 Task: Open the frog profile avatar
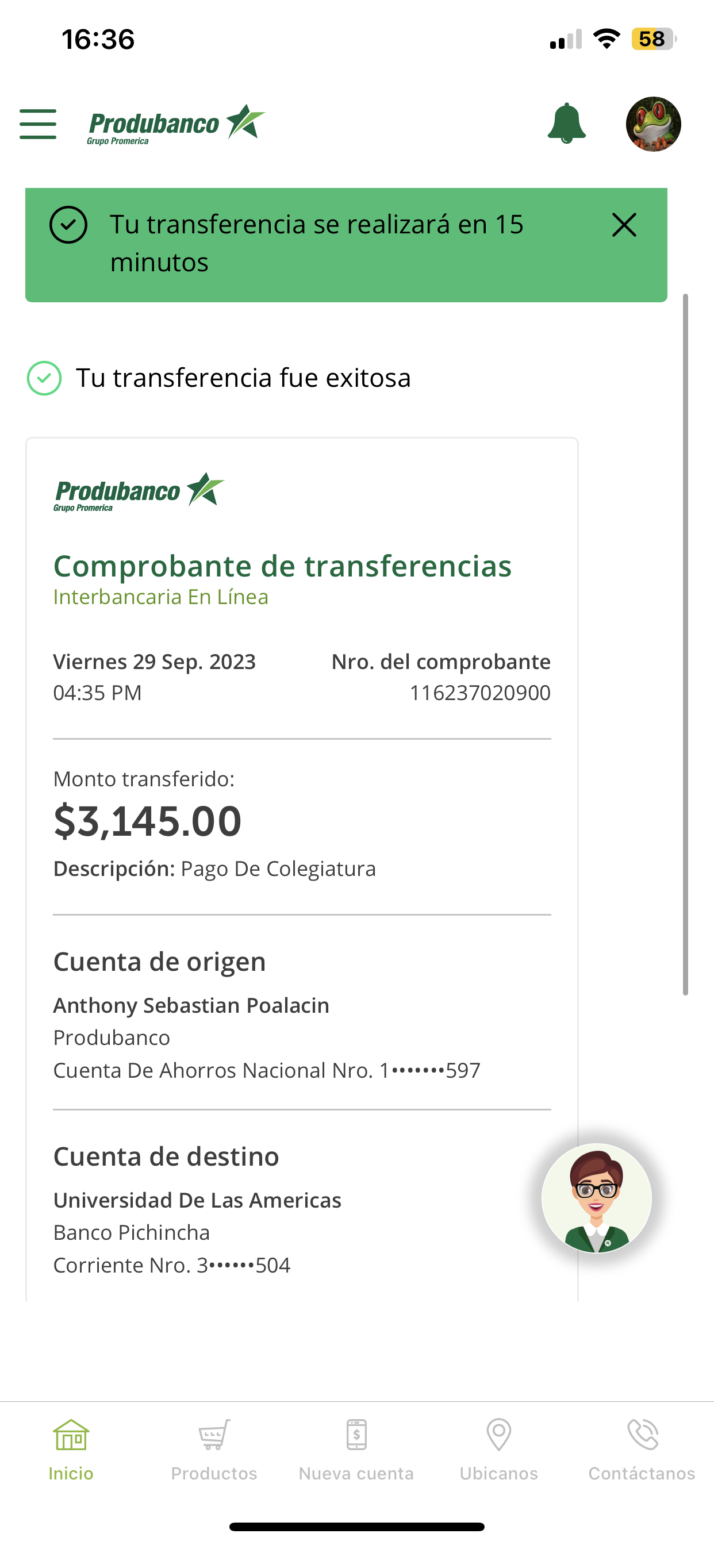pyautogui.click(x=653, y=124)
